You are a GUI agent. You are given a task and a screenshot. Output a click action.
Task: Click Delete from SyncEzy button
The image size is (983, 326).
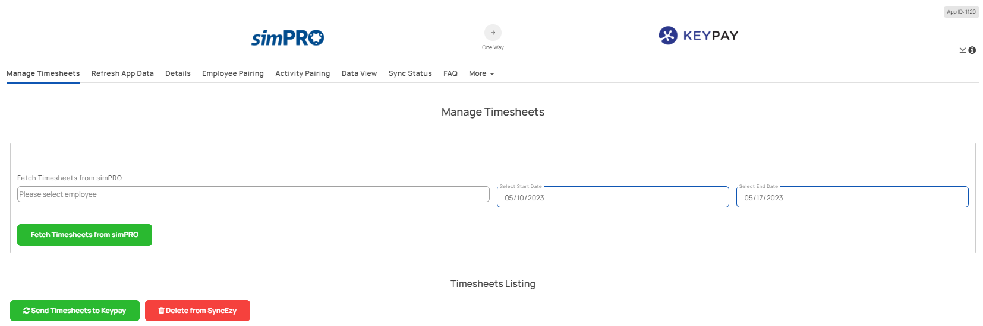[x=197, y=311]
